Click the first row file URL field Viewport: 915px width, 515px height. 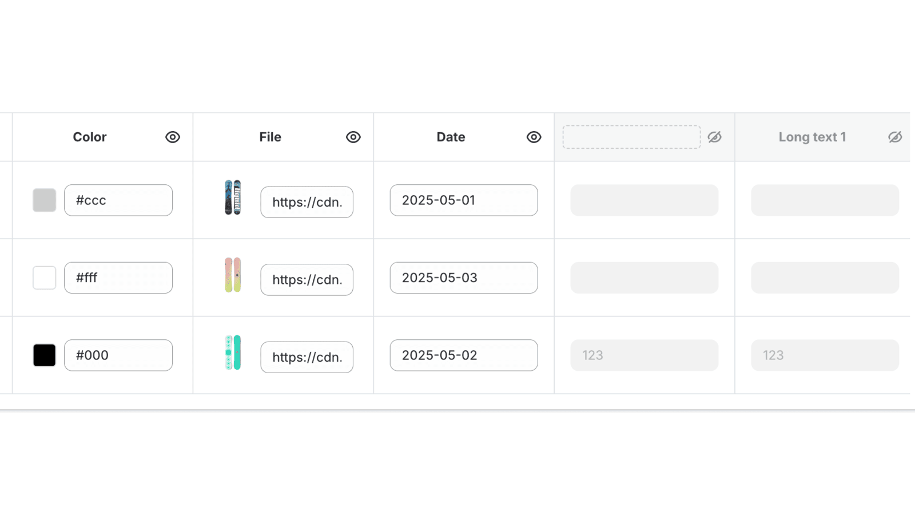[307, 202]
